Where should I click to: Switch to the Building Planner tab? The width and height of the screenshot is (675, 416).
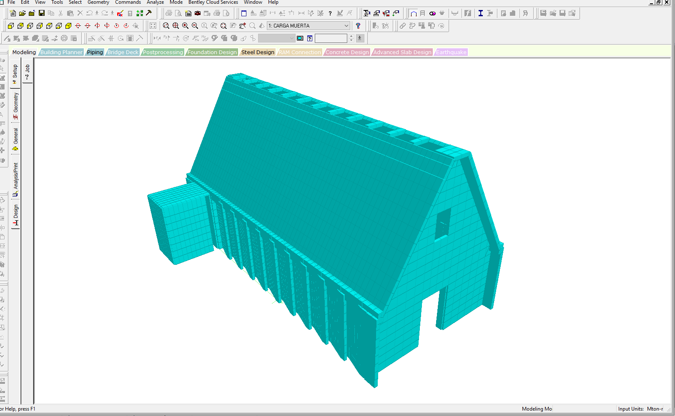61,52
